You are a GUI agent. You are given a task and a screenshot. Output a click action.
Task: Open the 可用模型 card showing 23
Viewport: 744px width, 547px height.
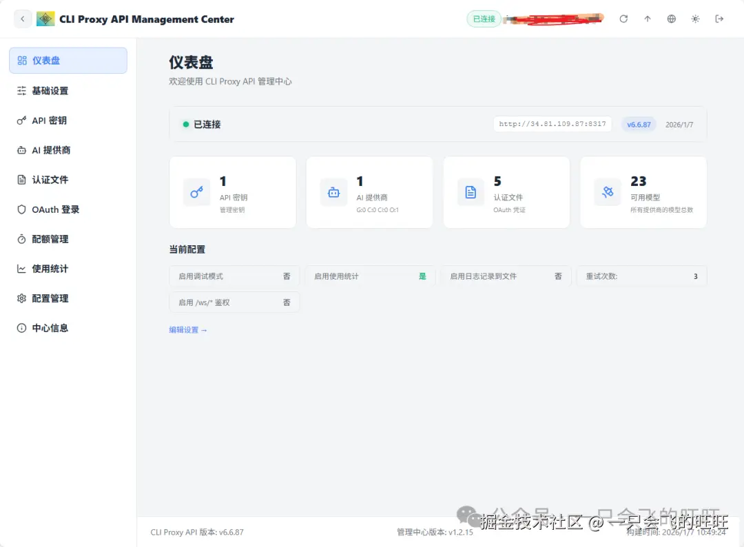643,192
